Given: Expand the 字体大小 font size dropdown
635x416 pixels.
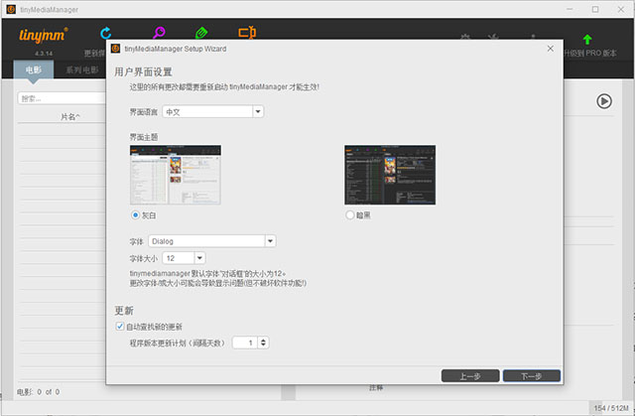Looking at the screenshot, I should pos(185,257).
